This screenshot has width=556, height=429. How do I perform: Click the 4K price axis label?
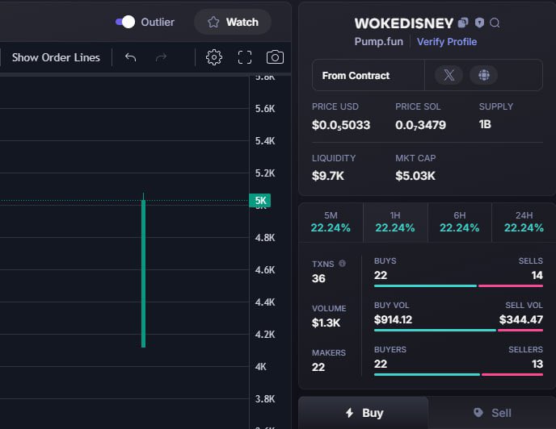coord(260,367)
